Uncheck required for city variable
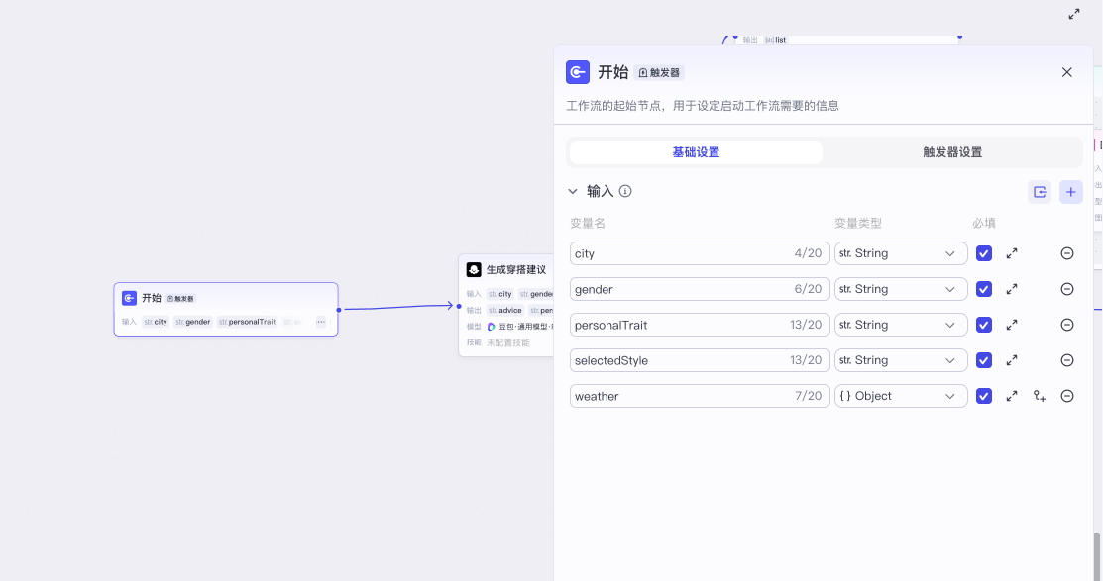 click(984, 253)
